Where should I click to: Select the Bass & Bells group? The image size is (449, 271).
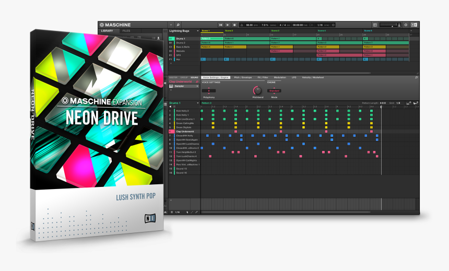pos(184,46)
